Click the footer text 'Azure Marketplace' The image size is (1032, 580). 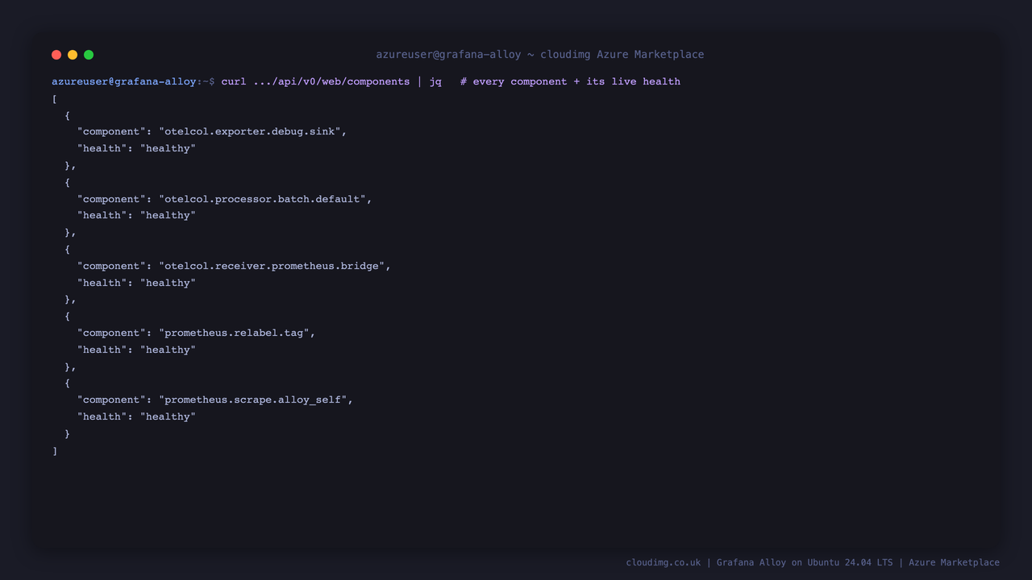pos(954,562)
